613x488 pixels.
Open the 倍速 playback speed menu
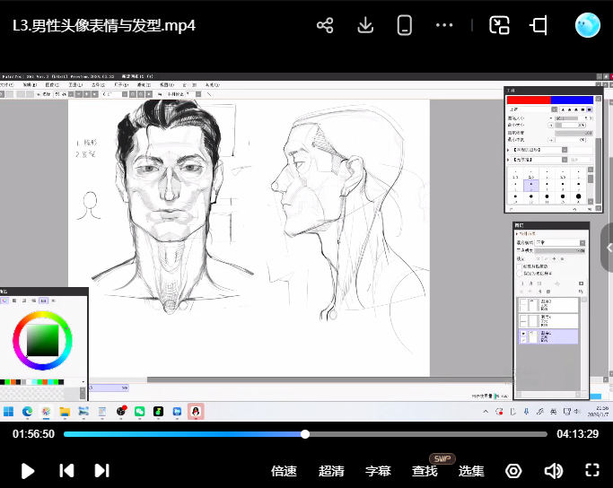[284, 471]
